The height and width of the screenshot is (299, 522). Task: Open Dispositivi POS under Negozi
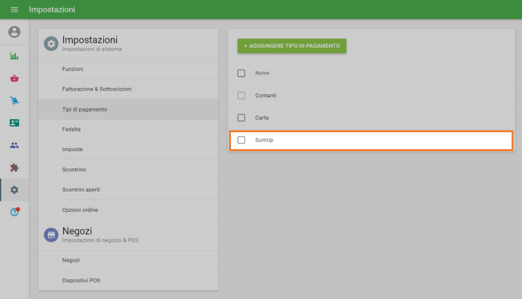click(81, 280)
